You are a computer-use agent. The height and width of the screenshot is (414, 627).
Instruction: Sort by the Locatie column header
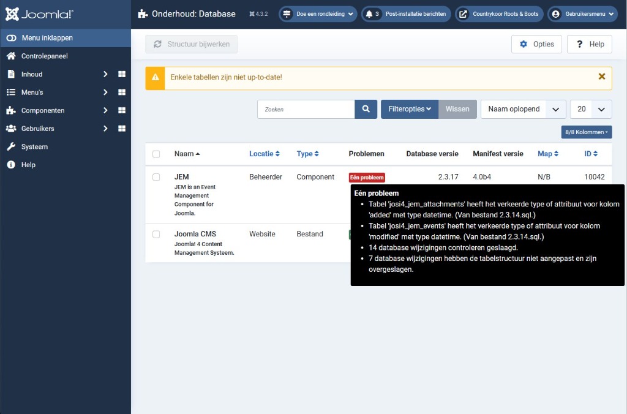click(265, 154)
